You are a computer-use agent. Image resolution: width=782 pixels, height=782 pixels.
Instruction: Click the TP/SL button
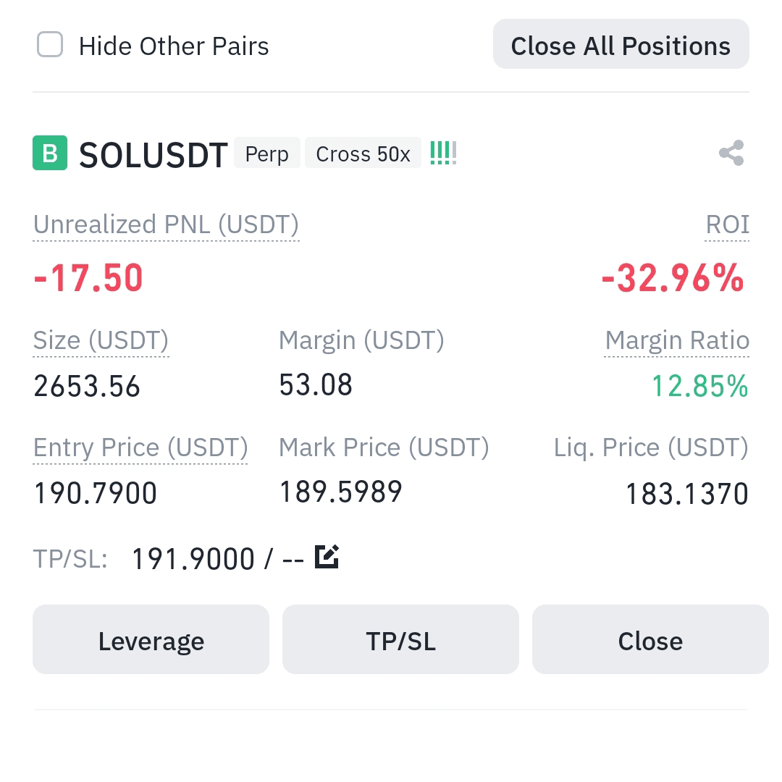(x=401, y=639)
